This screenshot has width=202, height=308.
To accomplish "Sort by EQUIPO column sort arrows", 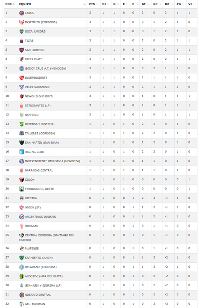I will pyautogui.click(x=84, y=4).
